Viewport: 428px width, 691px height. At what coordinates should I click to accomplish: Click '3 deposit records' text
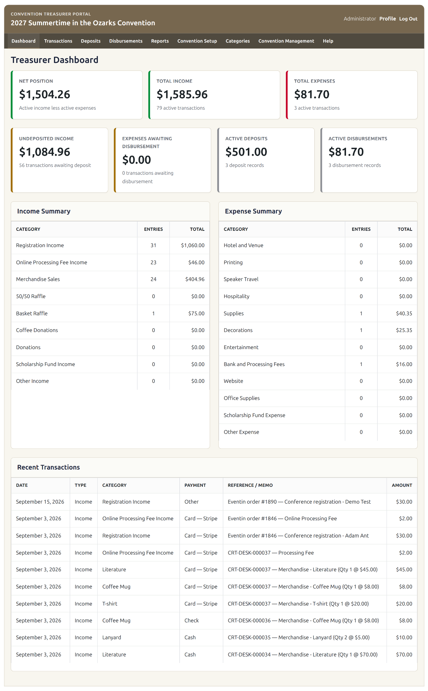[245, 165]
